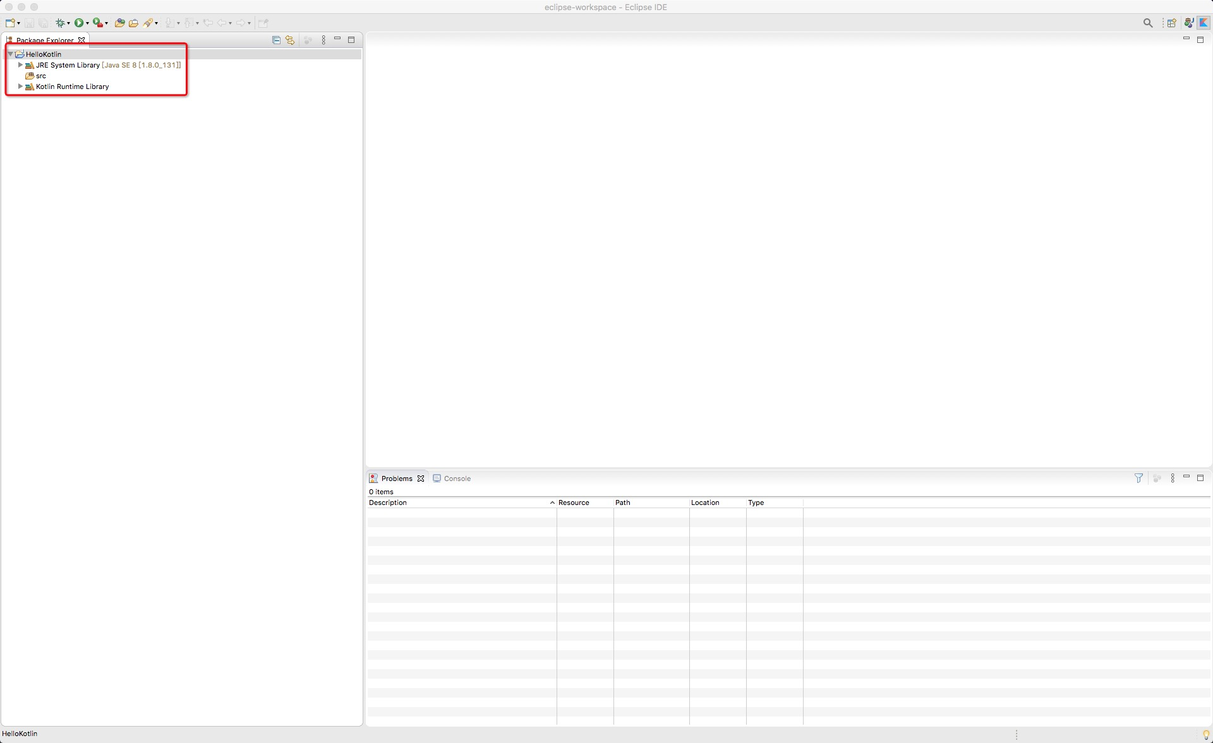Minimize the Problems view

tap(1186, 477)
